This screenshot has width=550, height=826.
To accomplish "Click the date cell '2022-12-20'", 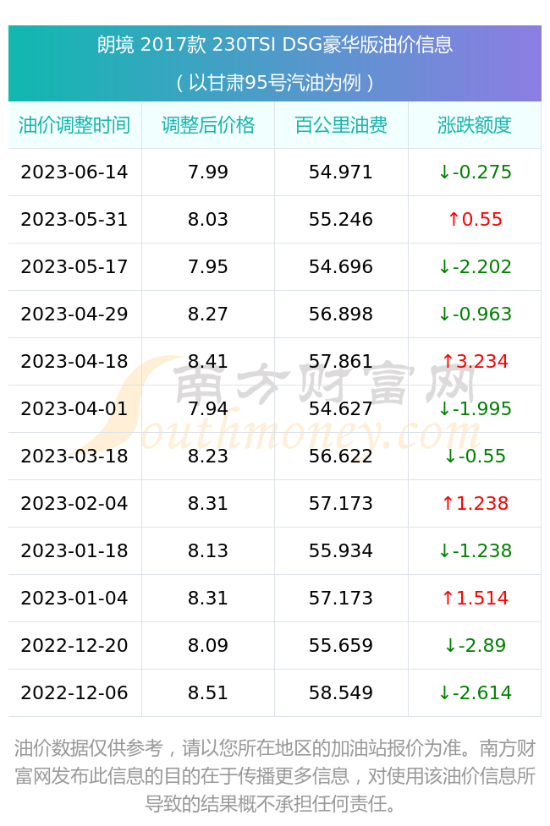I will click(x=74, y=646).
